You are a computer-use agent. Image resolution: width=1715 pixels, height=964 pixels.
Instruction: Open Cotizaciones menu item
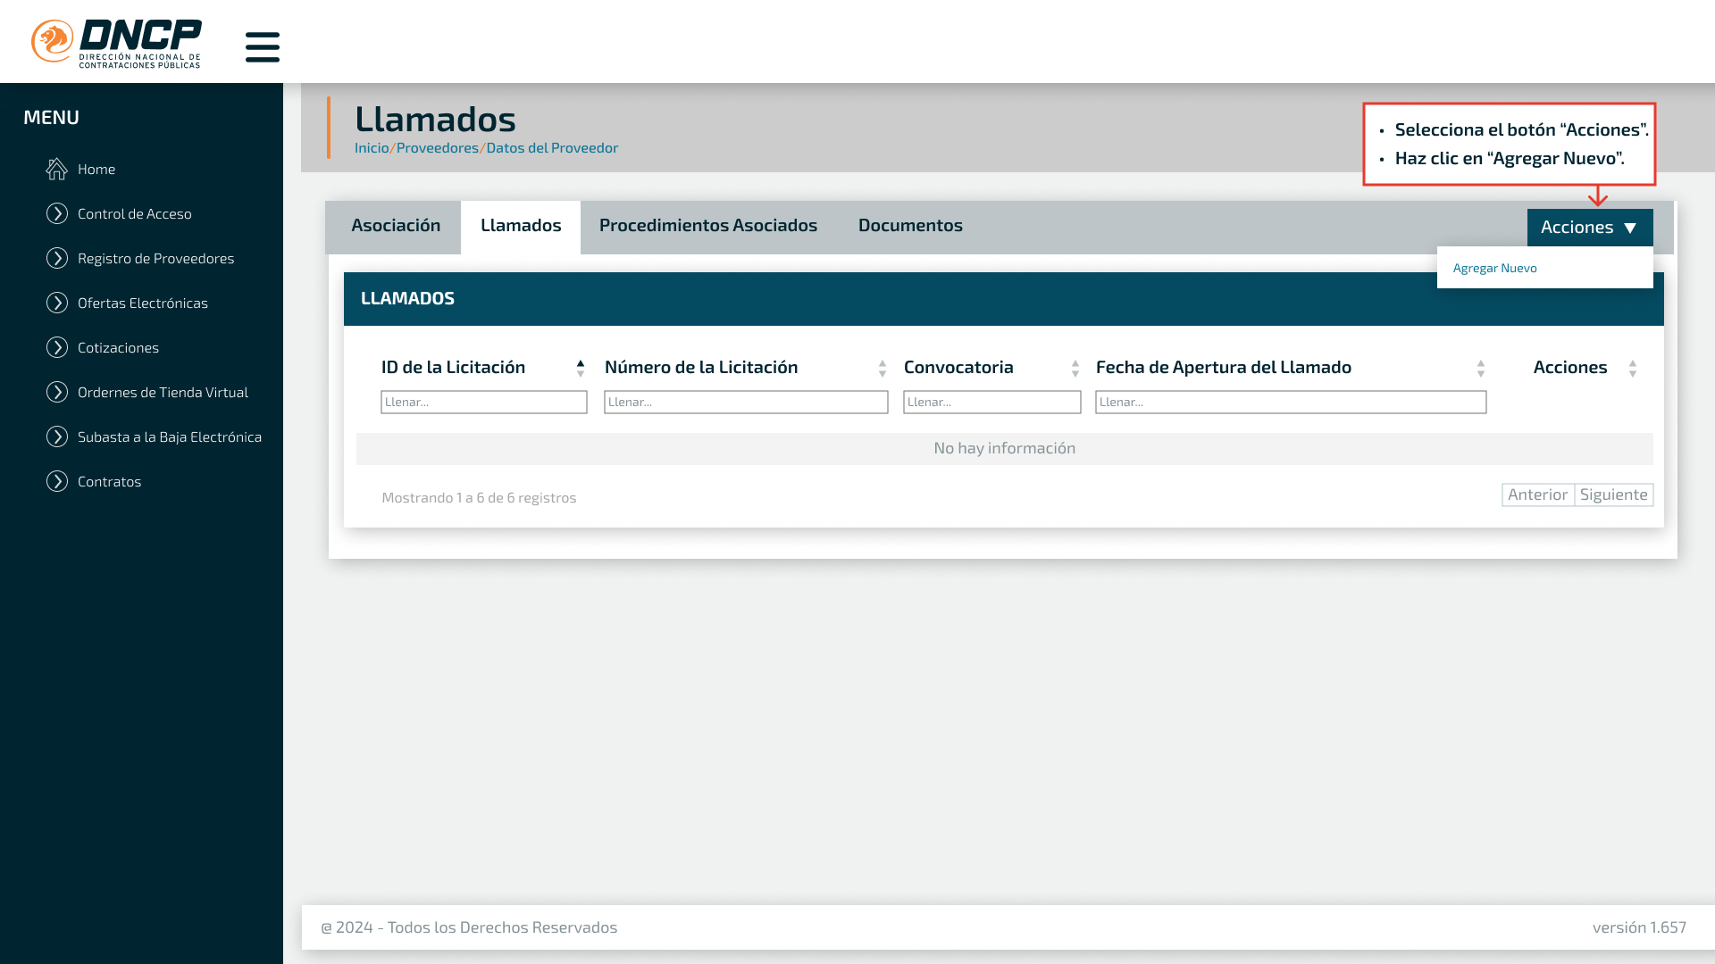[x=118, y=347]
